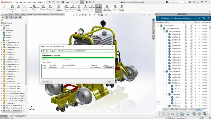This screenshot has width=211, height=119.
Task: Collapse the Show details section
Action: tap(46, 62)
